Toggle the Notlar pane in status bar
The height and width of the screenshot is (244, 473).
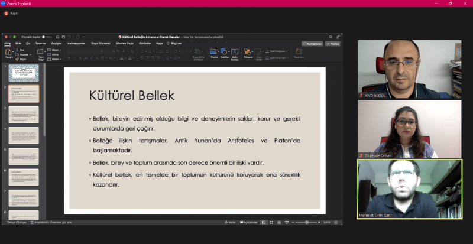click(232, 222)
